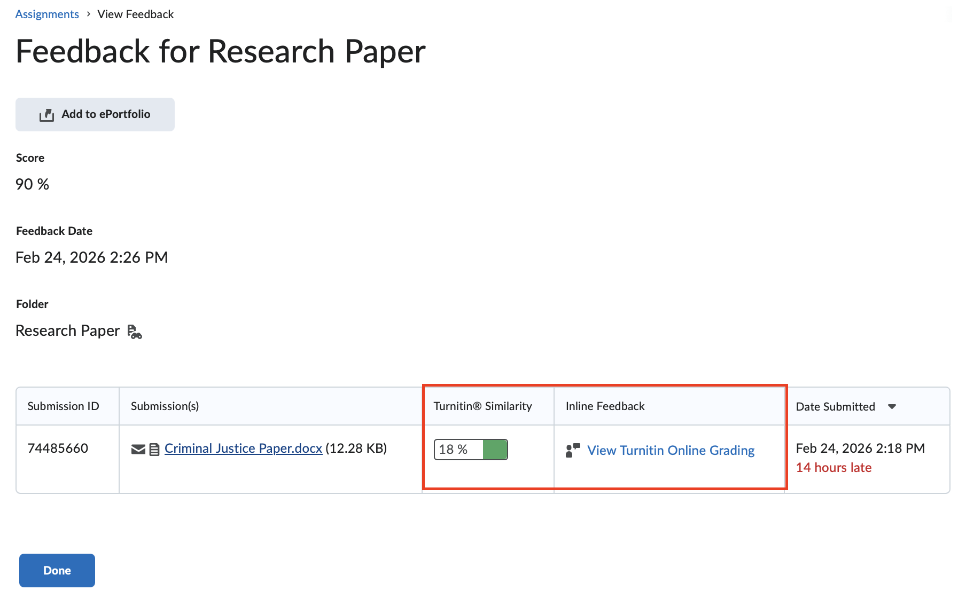Click the Assignments breadcrumb link

(x=47, y=14)
